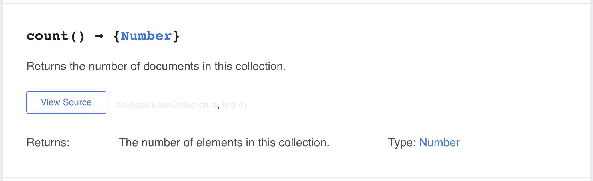
Task: Click the count() method name heading
Action: [x=103, y=36]
